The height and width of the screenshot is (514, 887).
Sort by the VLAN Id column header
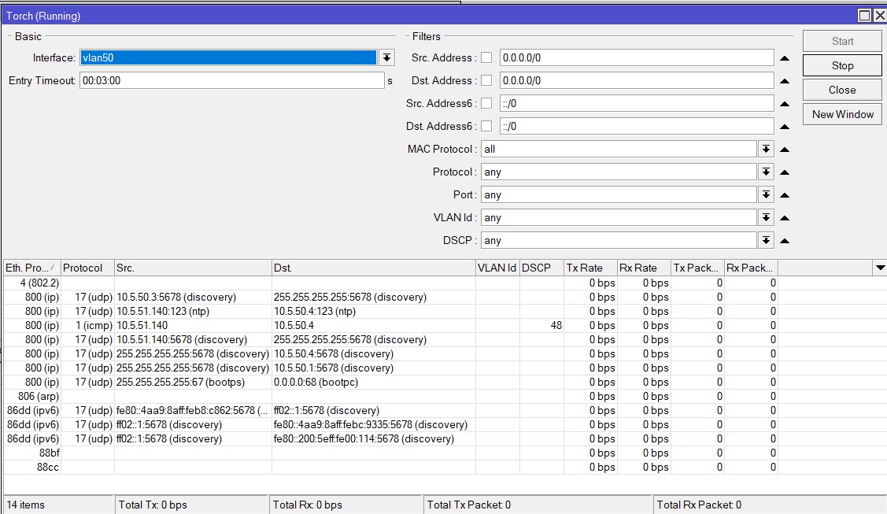pos(497,268)
